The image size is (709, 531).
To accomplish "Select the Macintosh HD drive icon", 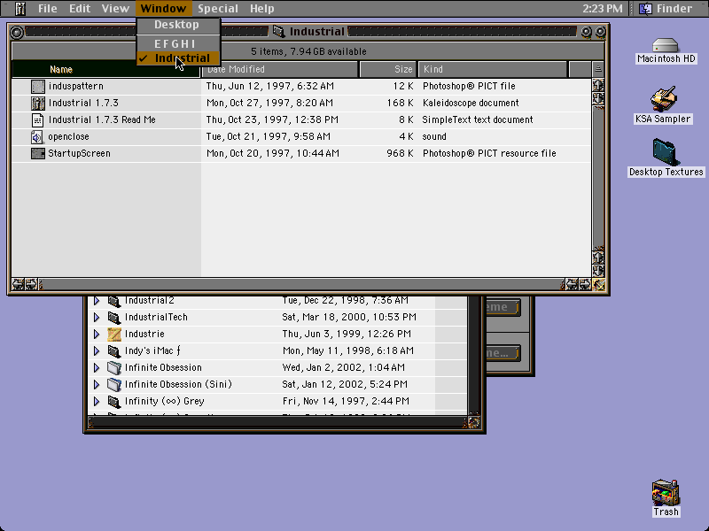I will point(666,45).
